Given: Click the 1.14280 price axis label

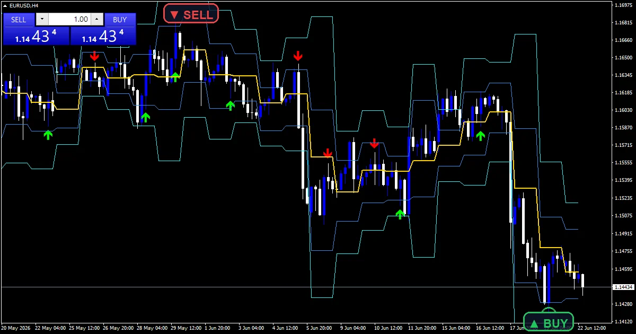Looking at the screenshot, I should [x=623, y=304].
